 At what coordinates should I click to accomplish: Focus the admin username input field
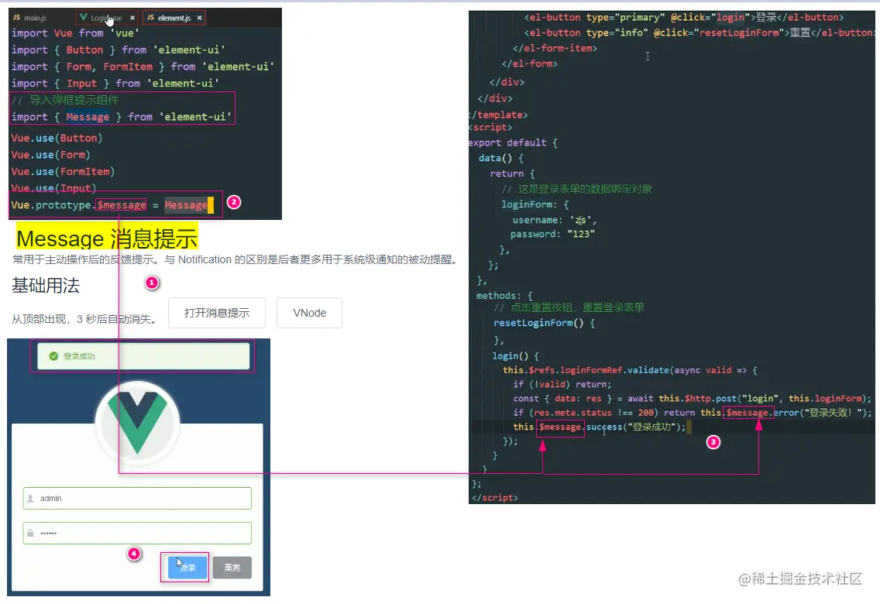click(137, 498)
